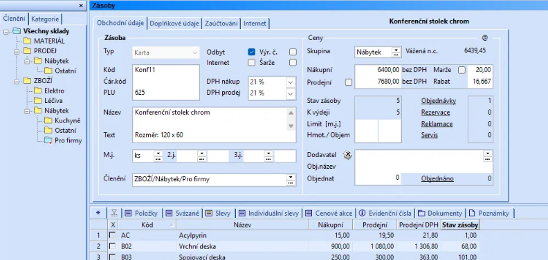Viewport: 548px width, 260px height.
Task: Open the Dokumenty tab
Action: click(x=440, y=213)
